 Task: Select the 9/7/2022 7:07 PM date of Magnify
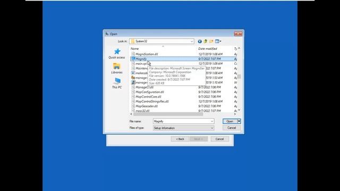point(209,59)
